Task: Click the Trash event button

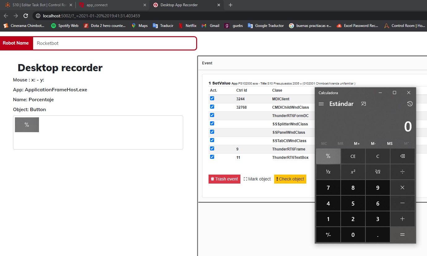Action: 224,179
